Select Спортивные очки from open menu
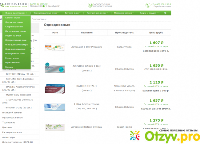The image size is (200, 144). point(14,27)
